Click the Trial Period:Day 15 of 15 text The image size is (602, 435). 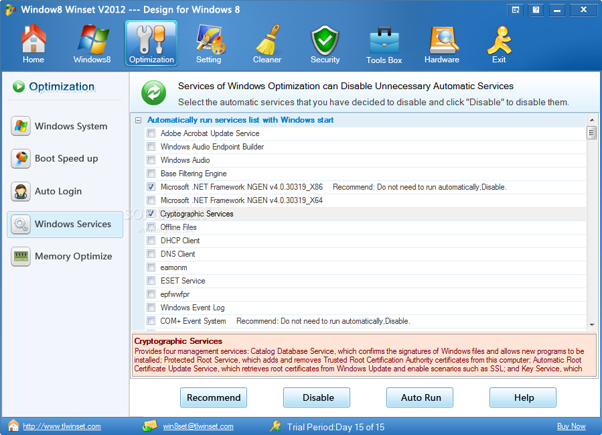[335, 427]
